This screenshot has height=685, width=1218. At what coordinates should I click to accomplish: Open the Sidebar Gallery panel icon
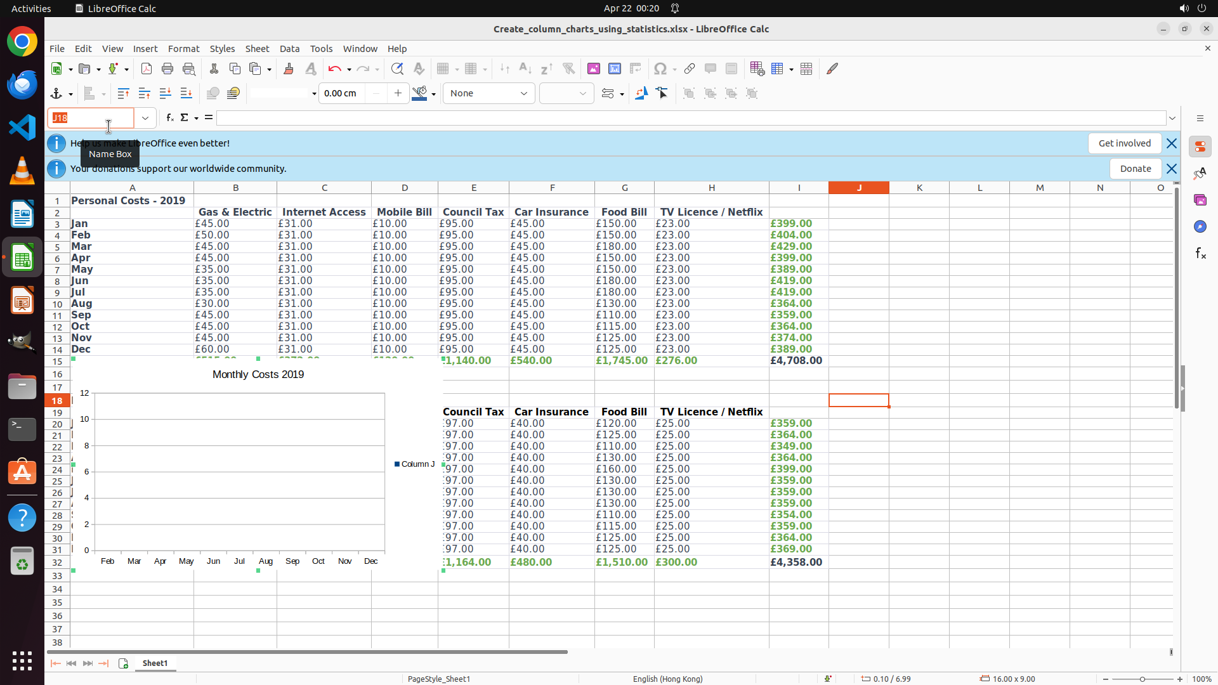[x=1200, y=200]
